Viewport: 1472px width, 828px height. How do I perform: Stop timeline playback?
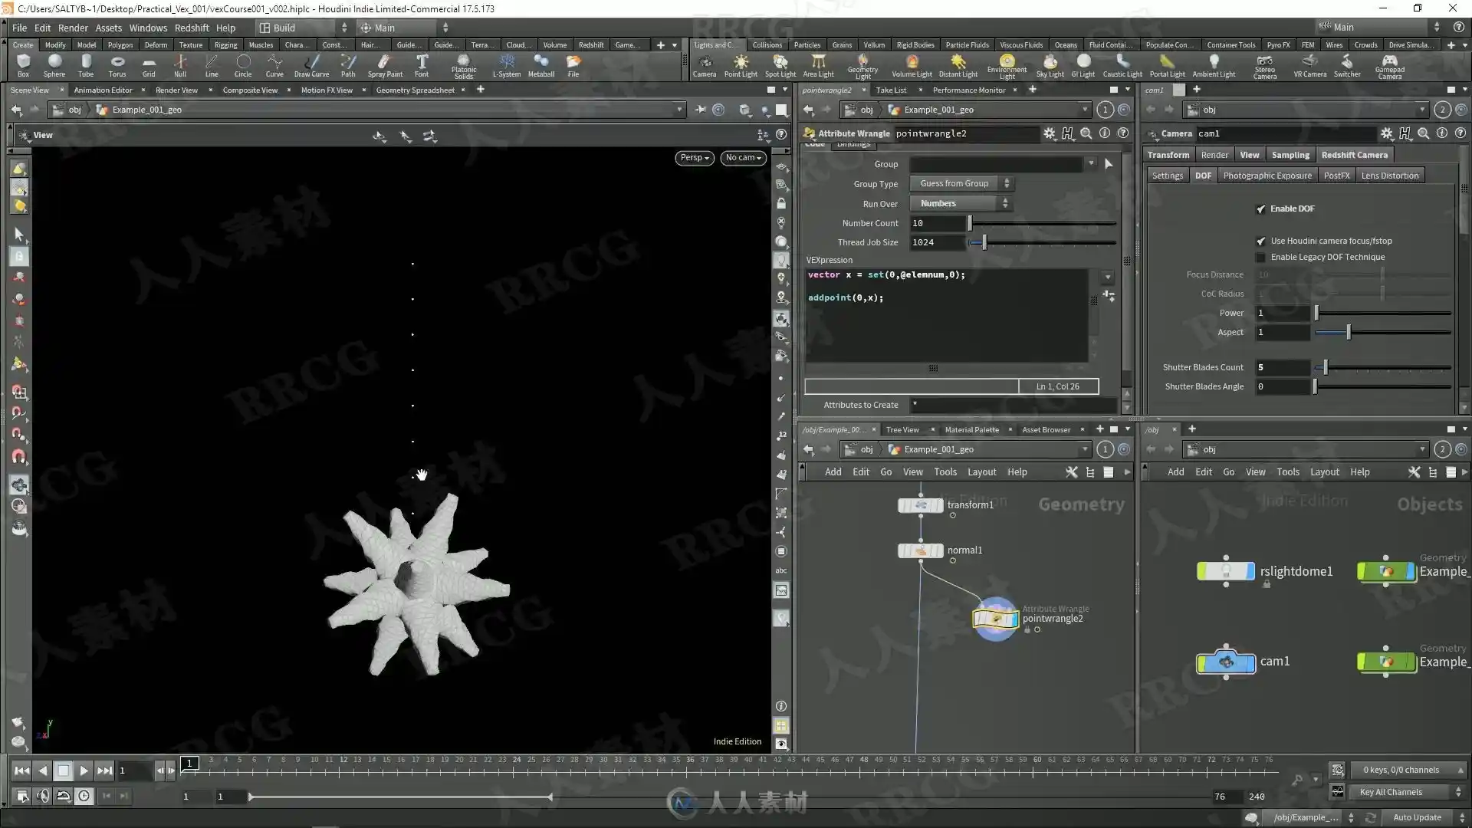(x=63, y=770)
